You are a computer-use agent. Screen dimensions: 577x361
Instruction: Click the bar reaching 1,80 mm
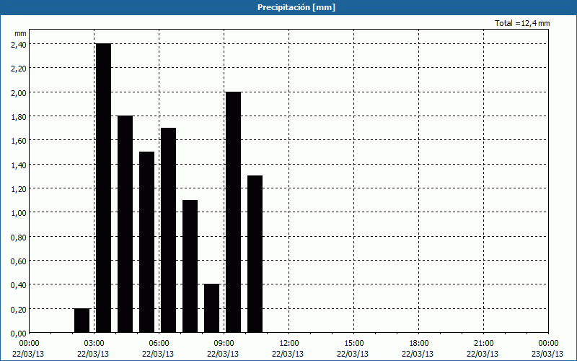coord(125,224)
